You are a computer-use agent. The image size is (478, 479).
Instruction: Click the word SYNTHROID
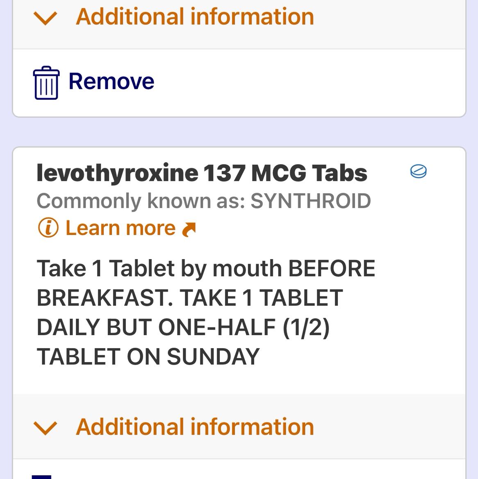coord(310,201)
